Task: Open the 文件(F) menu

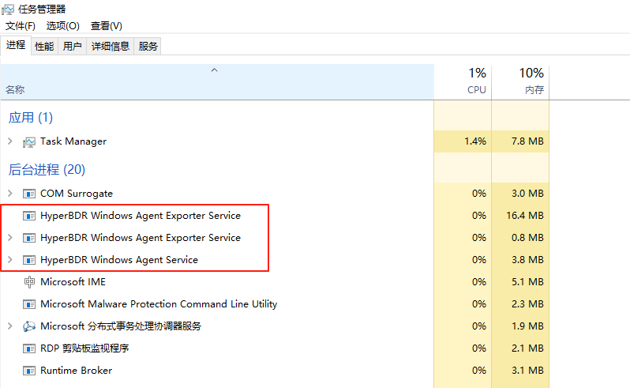Action: 20,26
